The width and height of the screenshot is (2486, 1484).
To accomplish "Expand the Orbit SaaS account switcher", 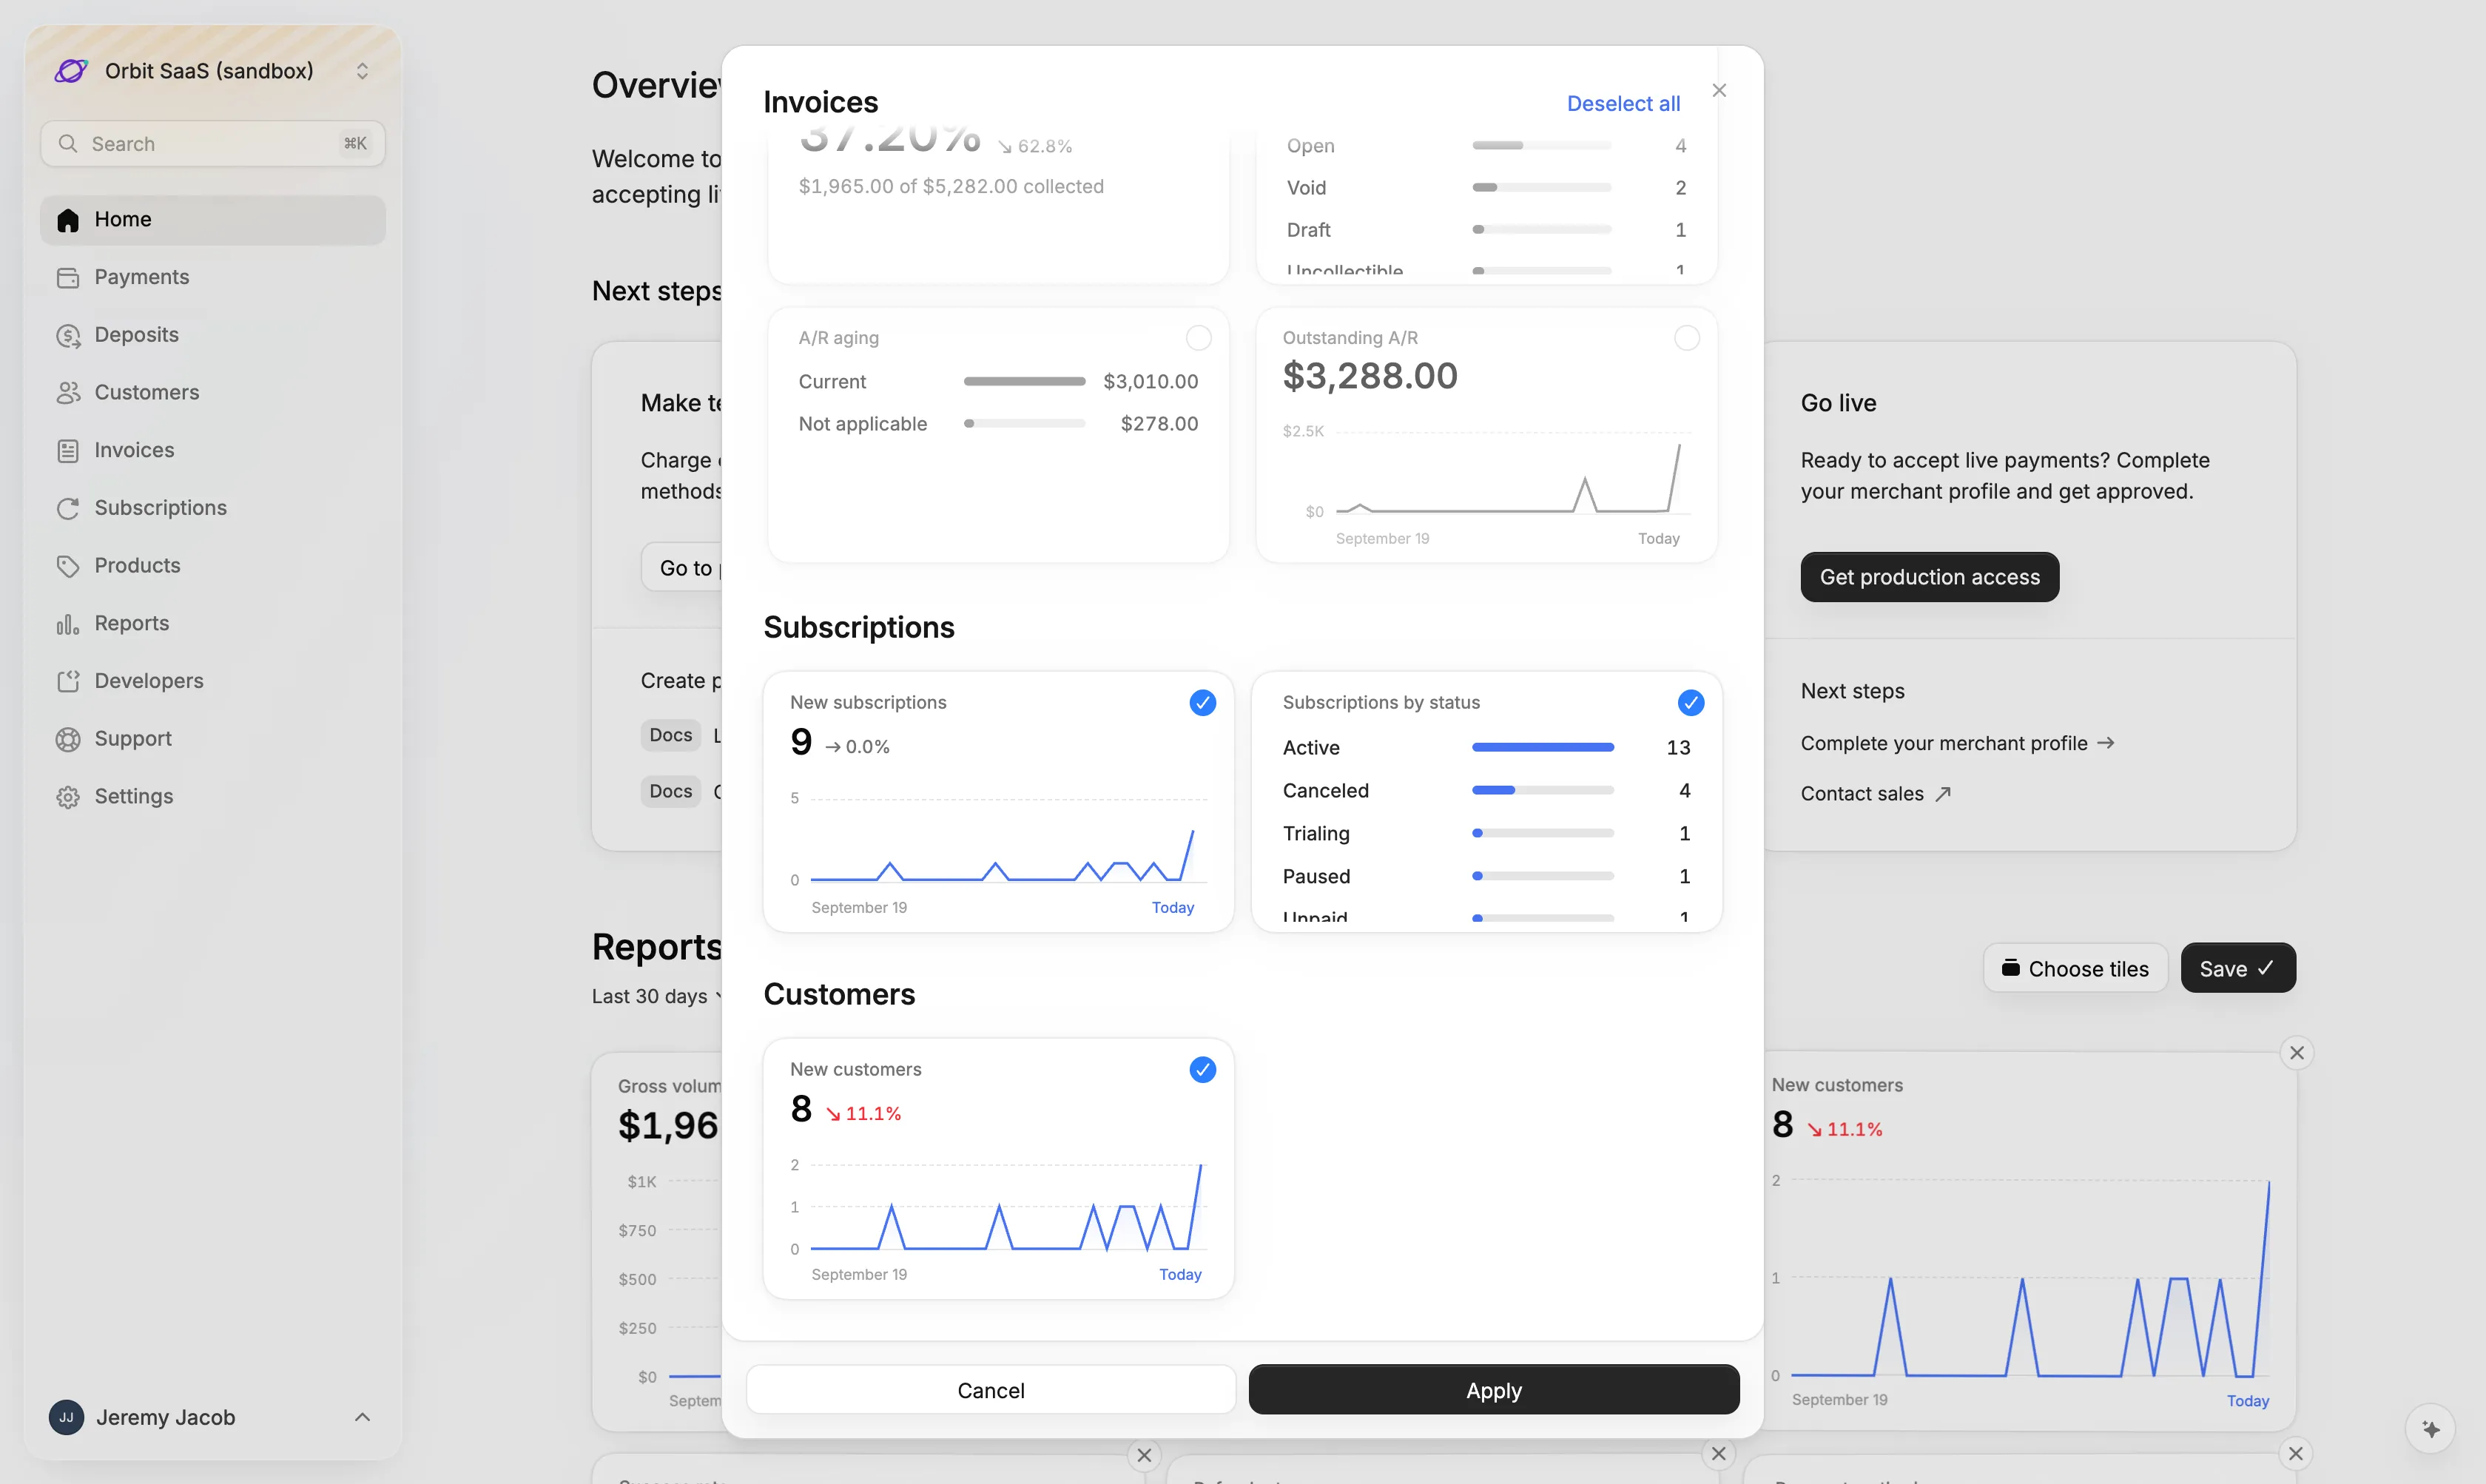I will [362, 71].
